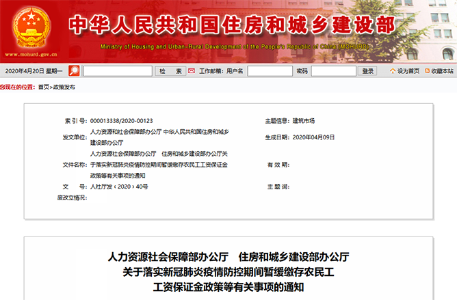Viewport: 457px width, 300px height.
Task: Click index number 000013338/2020-00123
Action: 121,121
